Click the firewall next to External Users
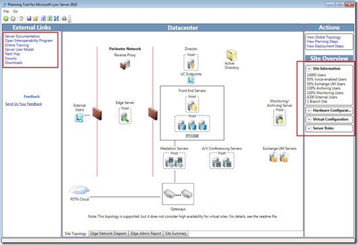This screenshot has height=245, width=358. pyautogui.click(x=97, y=113)
